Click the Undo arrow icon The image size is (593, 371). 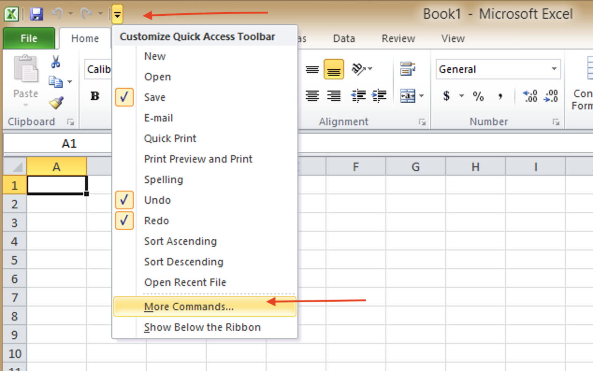(x=57, y=14)
